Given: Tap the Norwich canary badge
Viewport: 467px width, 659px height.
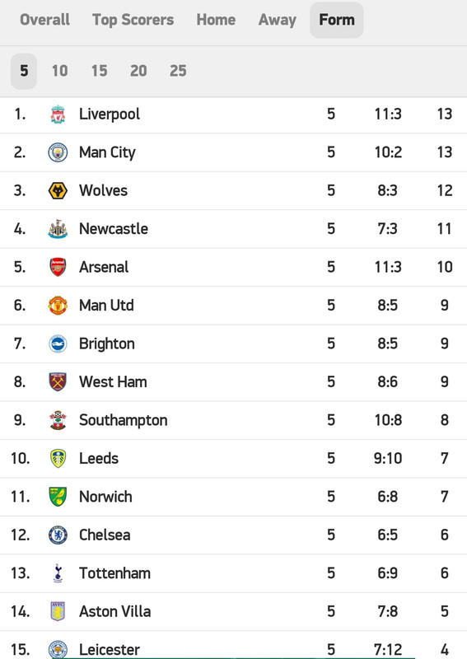Looking at the screenshot, I should [58, 497].
